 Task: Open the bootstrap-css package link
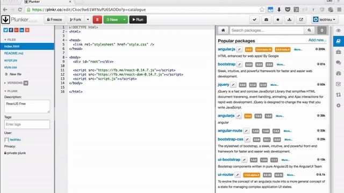tap(231, 139)
